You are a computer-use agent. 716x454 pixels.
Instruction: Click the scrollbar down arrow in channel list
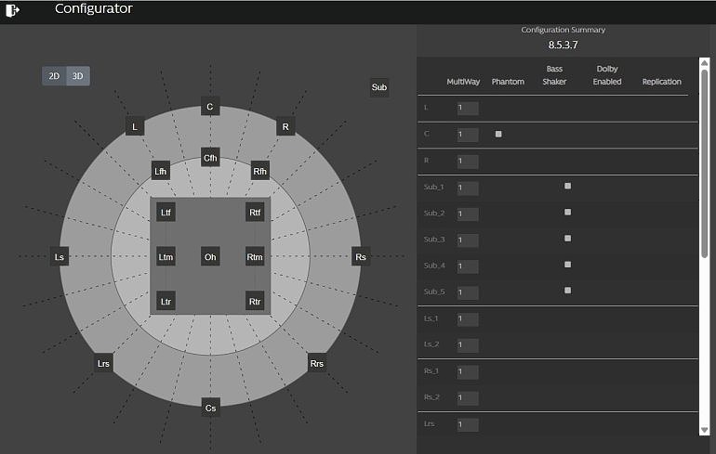click(705, 430)
